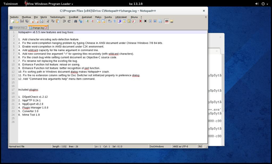Open the Muokkaa menu
272x164 pixels.
pyautogui.click(x=26, y=17)
